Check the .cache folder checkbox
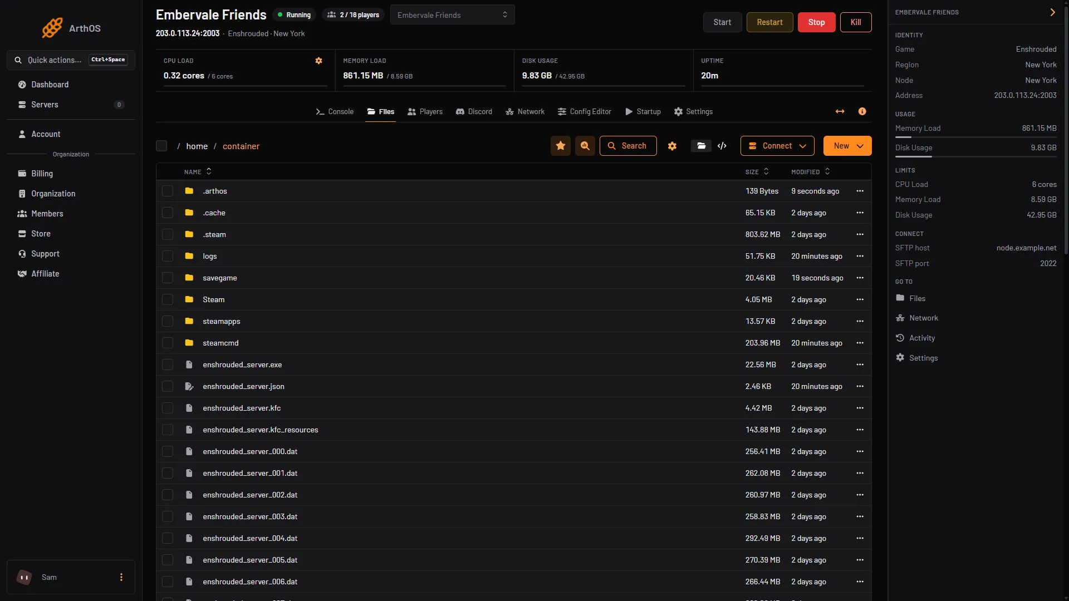 click(x=168, y=213)
